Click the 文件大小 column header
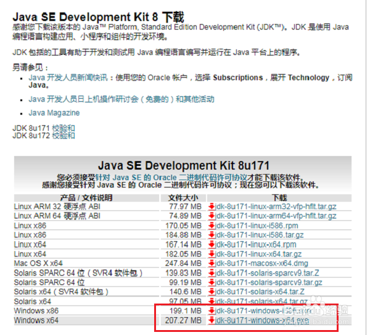Screen dimensions: 370x335 tap(183, 198)
